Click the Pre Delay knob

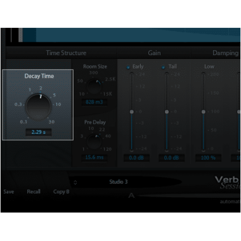pos(94,141)
